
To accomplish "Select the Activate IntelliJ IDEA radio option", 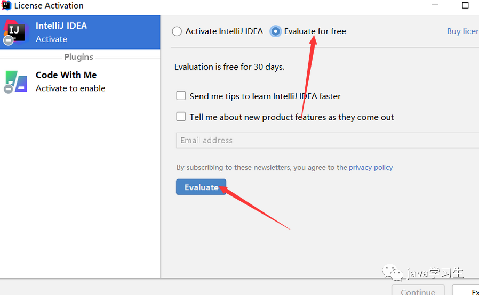I will (x=177, y=31).
